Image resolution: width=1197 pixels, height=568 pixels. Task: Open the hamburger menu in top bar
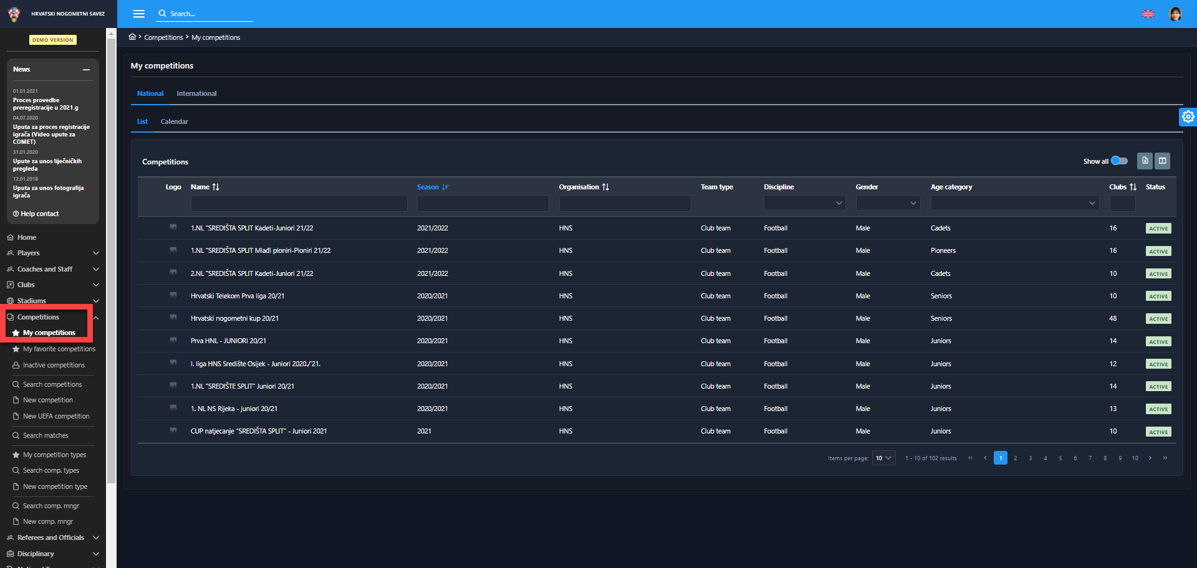point(138,14)
